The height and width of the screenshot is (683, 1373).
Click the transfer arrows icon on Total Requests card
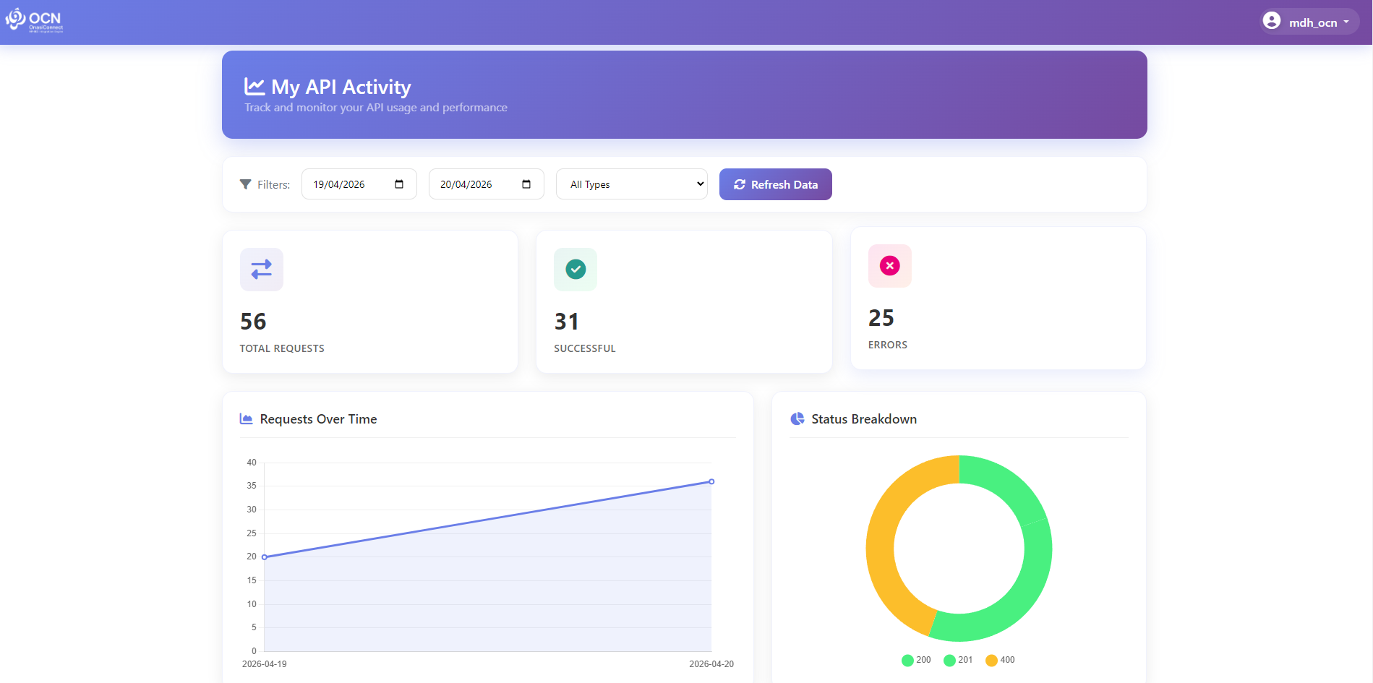pyautogui.click(x=261, y=269)
